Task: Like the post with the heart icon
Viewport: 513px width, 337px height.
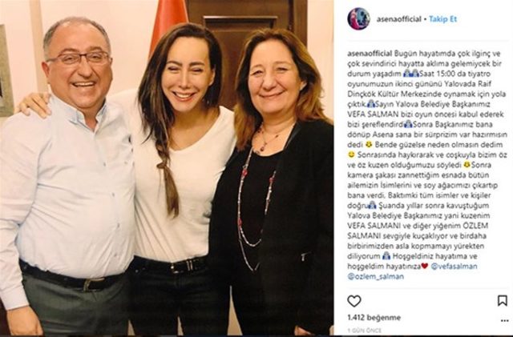Action: click(x=354, y=301)
